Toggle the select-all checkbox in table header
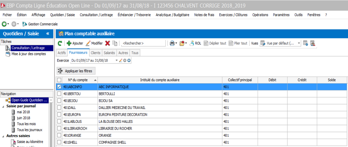 point(59,80)
